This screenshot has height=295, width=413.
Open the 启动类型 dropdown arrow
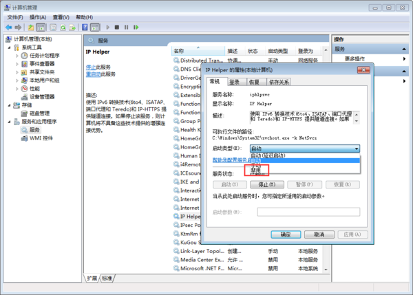pos(357,149)
